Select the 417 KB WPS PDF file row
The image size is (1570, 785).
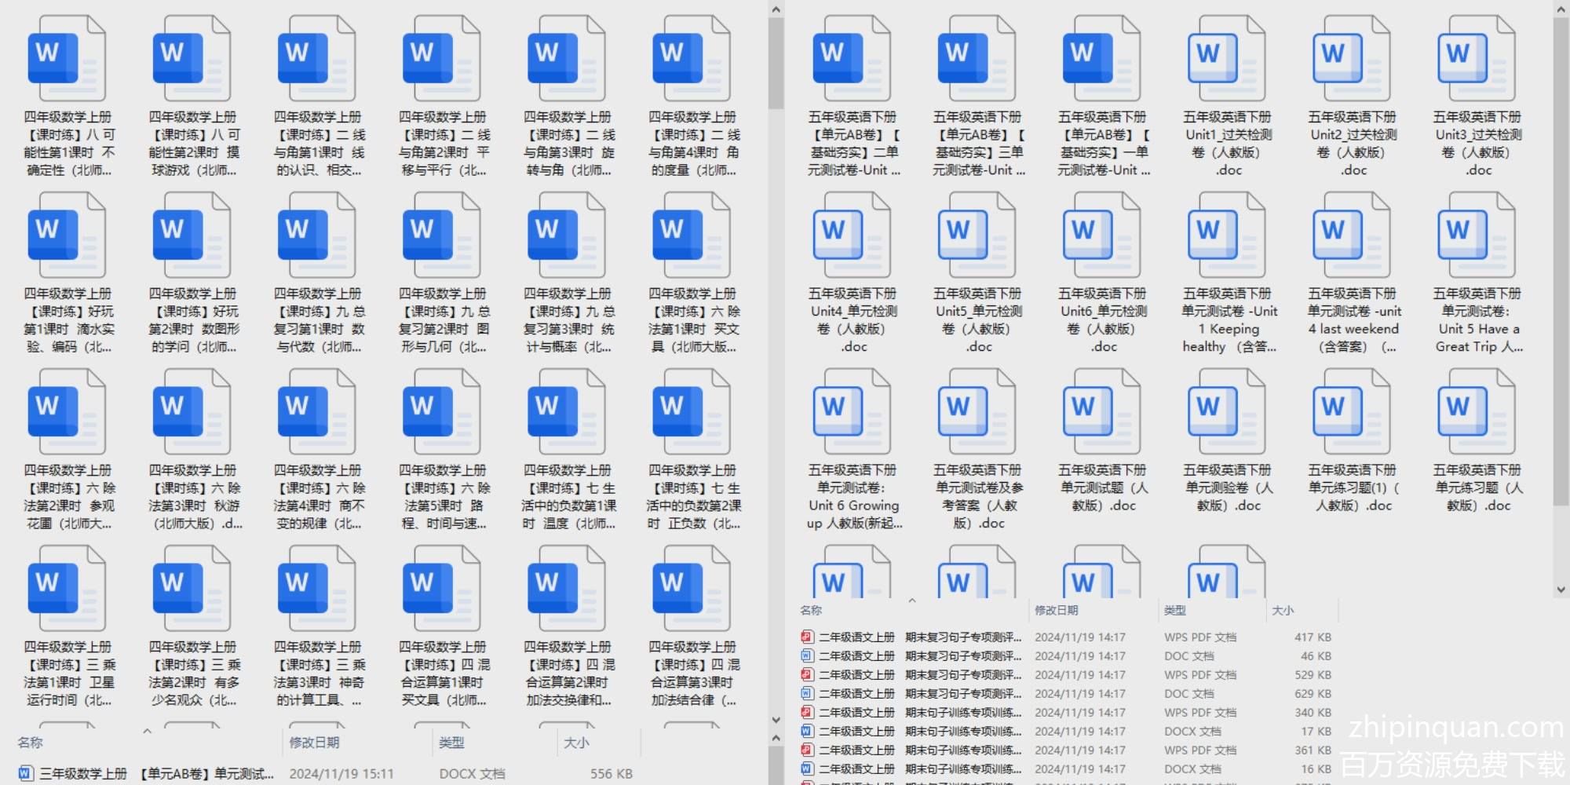point(942,637)
